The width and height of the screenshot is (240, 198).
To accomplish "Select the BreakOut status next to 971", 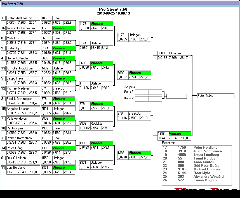I will tap(64, 88).
